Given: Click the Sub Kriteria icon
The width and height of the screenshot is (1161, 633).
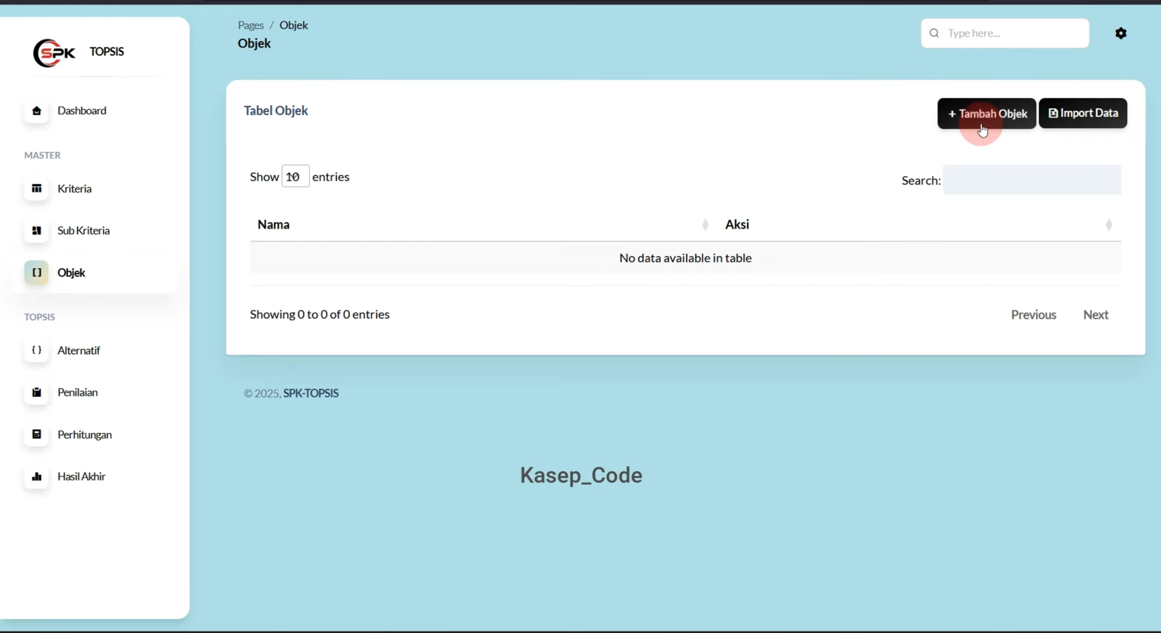Looking at the screenshot, I should [36, 231].
